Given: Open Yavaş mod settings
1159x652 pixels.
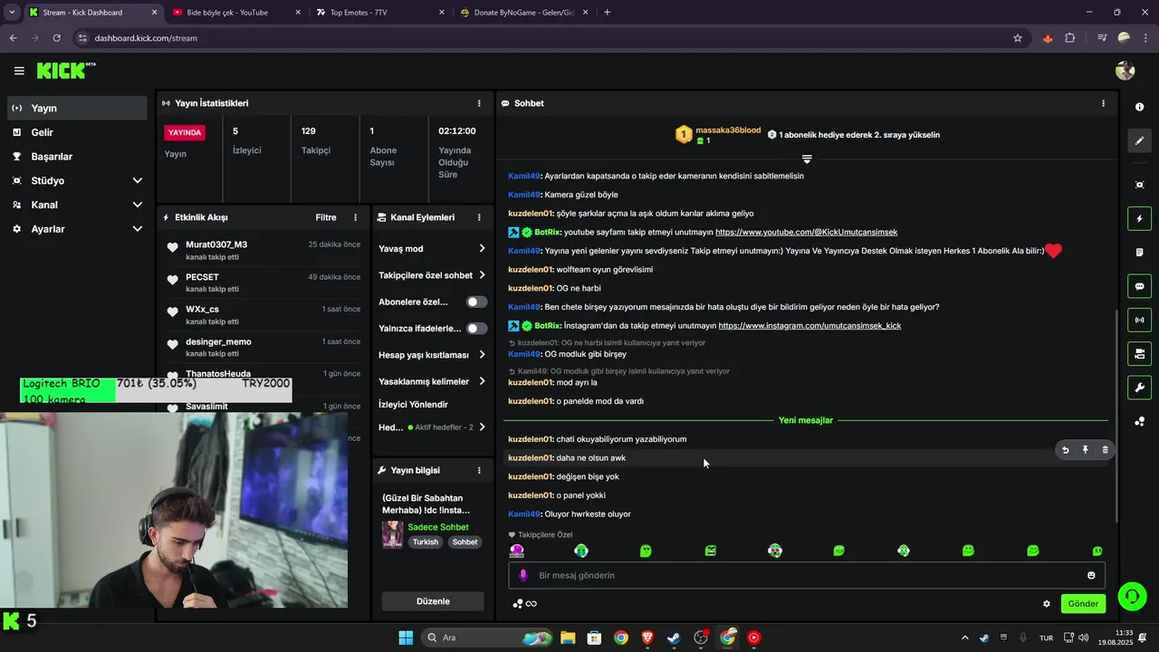Looking at the screenshot, I should pyautogui.click(x=432, y=248).
